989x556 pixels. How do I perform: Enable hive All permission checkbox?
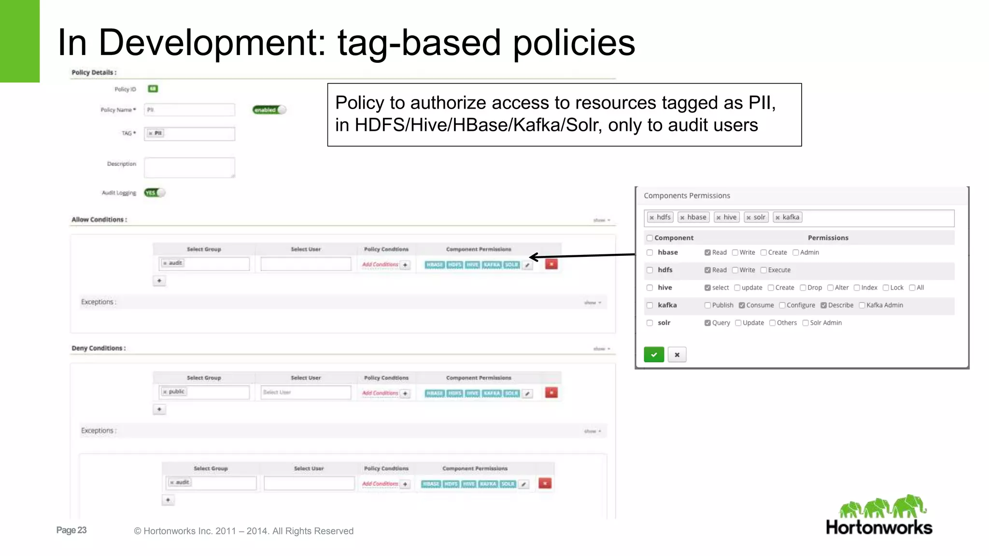(x=912, y=288)
